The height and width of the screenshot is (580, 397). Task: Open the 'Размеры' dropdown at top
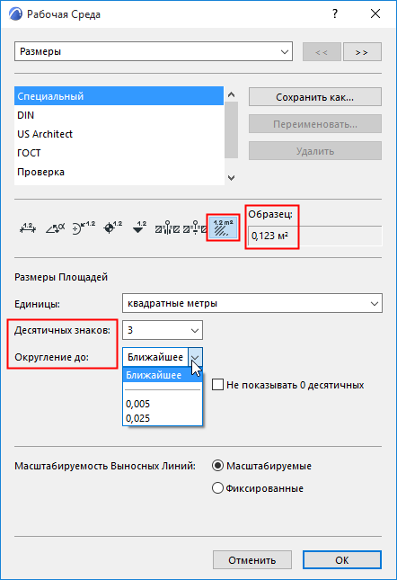(154, 51)
